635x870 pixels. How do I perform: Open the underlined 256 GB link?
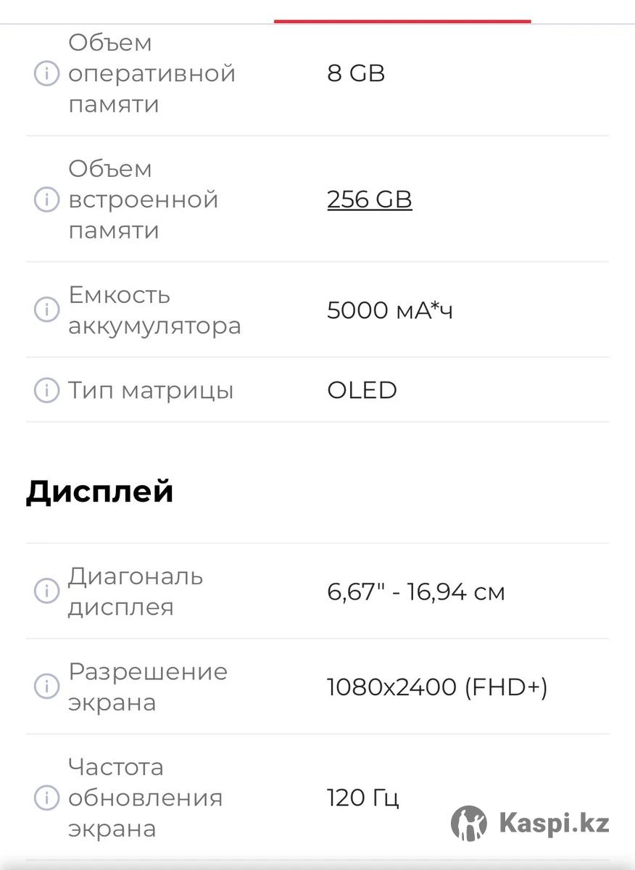370,199
